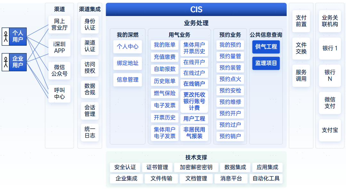Click 业务关联机构 box
This screenshot has width=346, height=189.
330,21
